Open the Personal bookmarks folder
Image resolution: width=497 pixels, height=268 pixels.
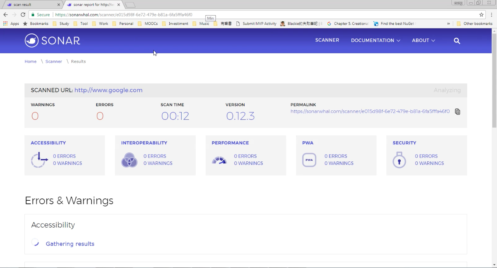click(123, 24)
